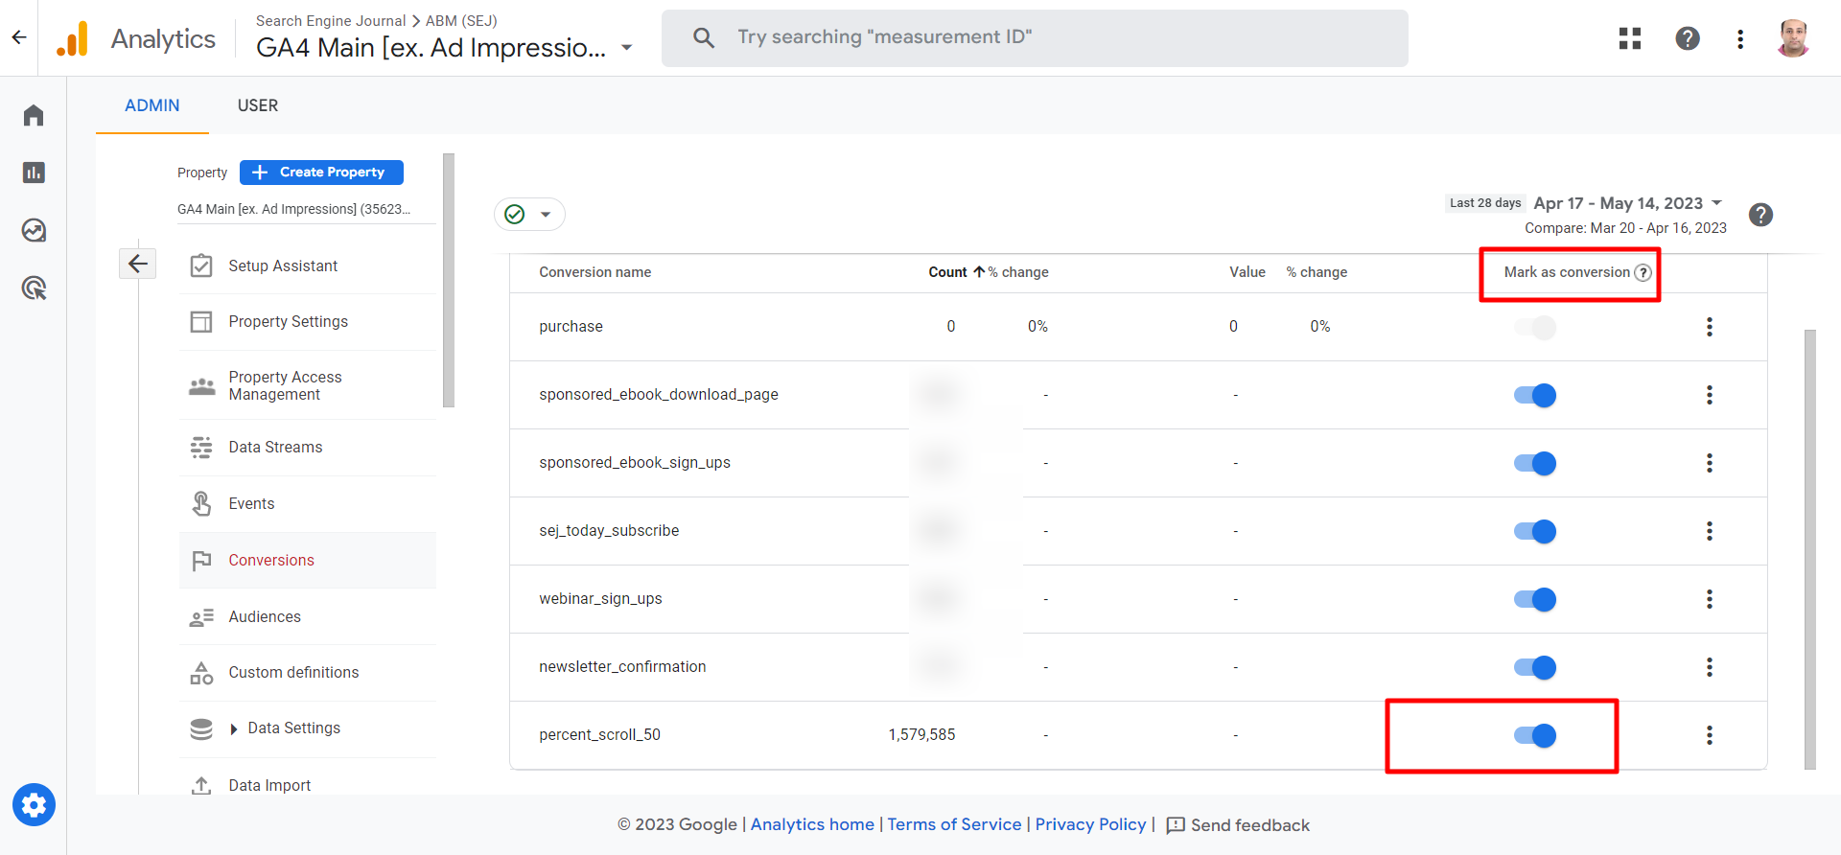Open Property Access Management
The image size is (1841, 855).
tap(308, 385)
